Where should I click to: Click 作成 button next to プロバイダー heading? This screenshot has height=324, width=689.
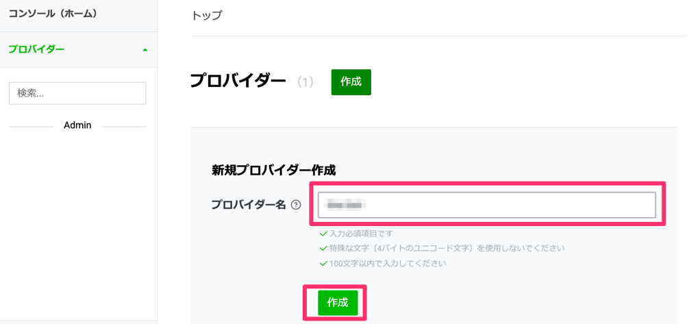pyautogui.click(x=351, y=82)
